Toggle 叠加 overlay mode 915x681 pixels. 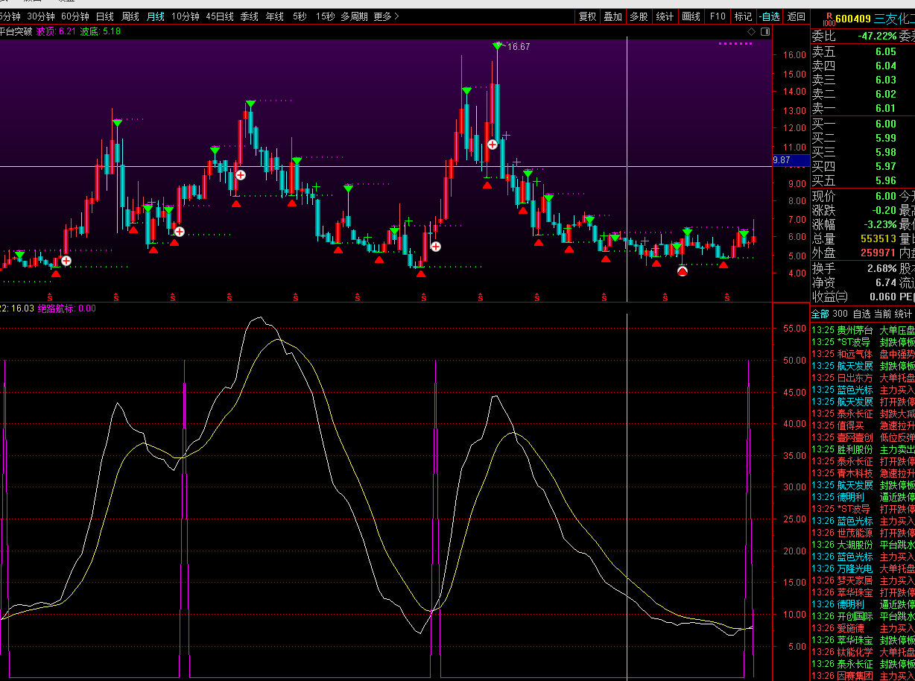click(612, 16)
